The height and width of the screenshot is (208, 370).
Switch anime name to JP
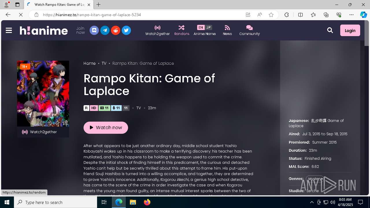click(208, 27)
